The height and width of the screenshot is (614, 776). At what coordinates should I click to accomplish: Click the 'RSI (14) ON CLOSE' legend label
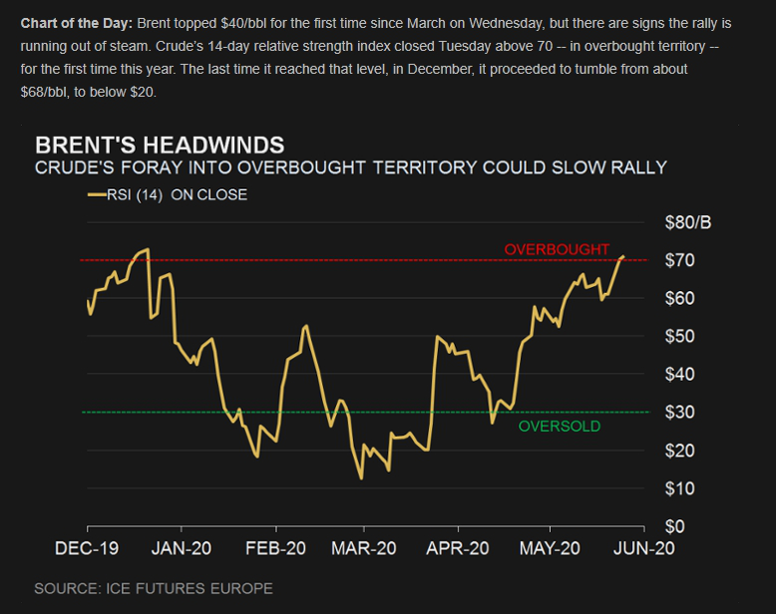point(178,194)
